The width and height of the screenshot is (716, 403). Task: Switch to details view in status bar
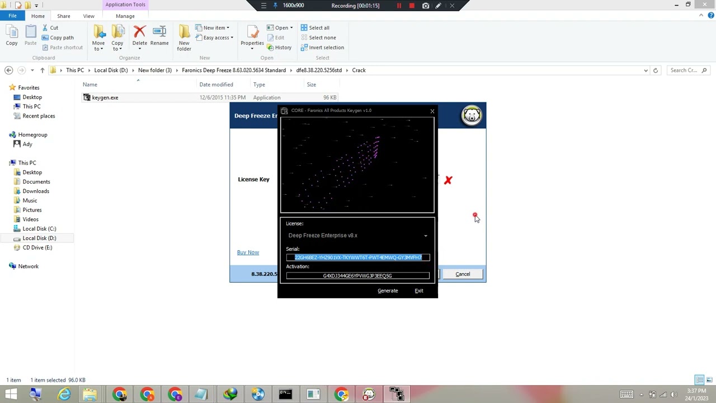pos(699,380)
